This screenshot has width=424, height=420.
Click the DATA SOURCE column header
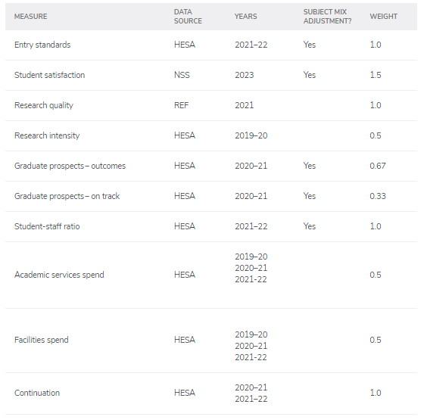[188, 17]
